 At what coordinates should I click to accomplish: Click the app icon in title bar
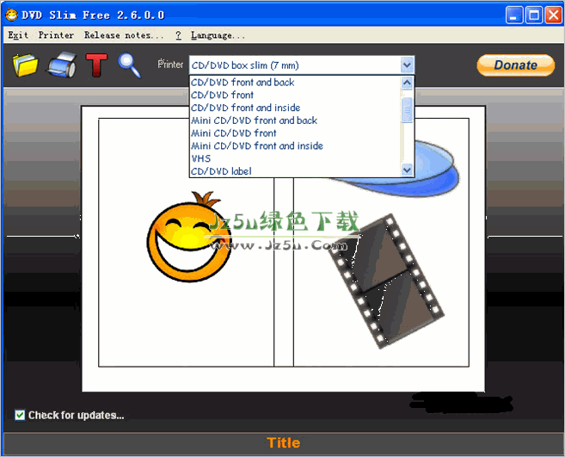[x=11, y=15]
